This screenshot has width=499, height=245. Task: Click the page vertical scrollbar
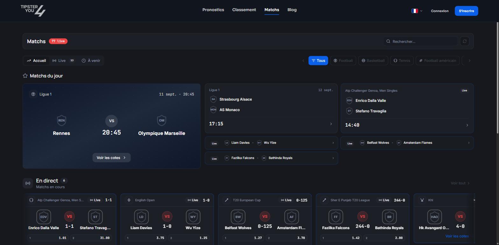point(498,78)
